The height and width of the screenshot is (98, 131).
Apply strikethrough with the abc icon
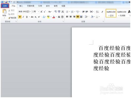32,17
